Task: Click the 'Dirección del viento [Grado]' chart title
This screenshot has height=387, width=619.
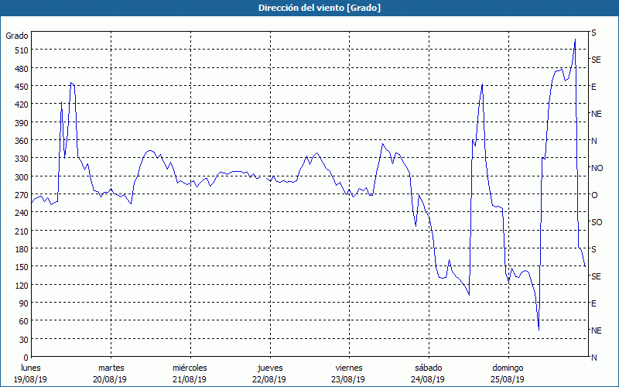Action: (320, 8)
